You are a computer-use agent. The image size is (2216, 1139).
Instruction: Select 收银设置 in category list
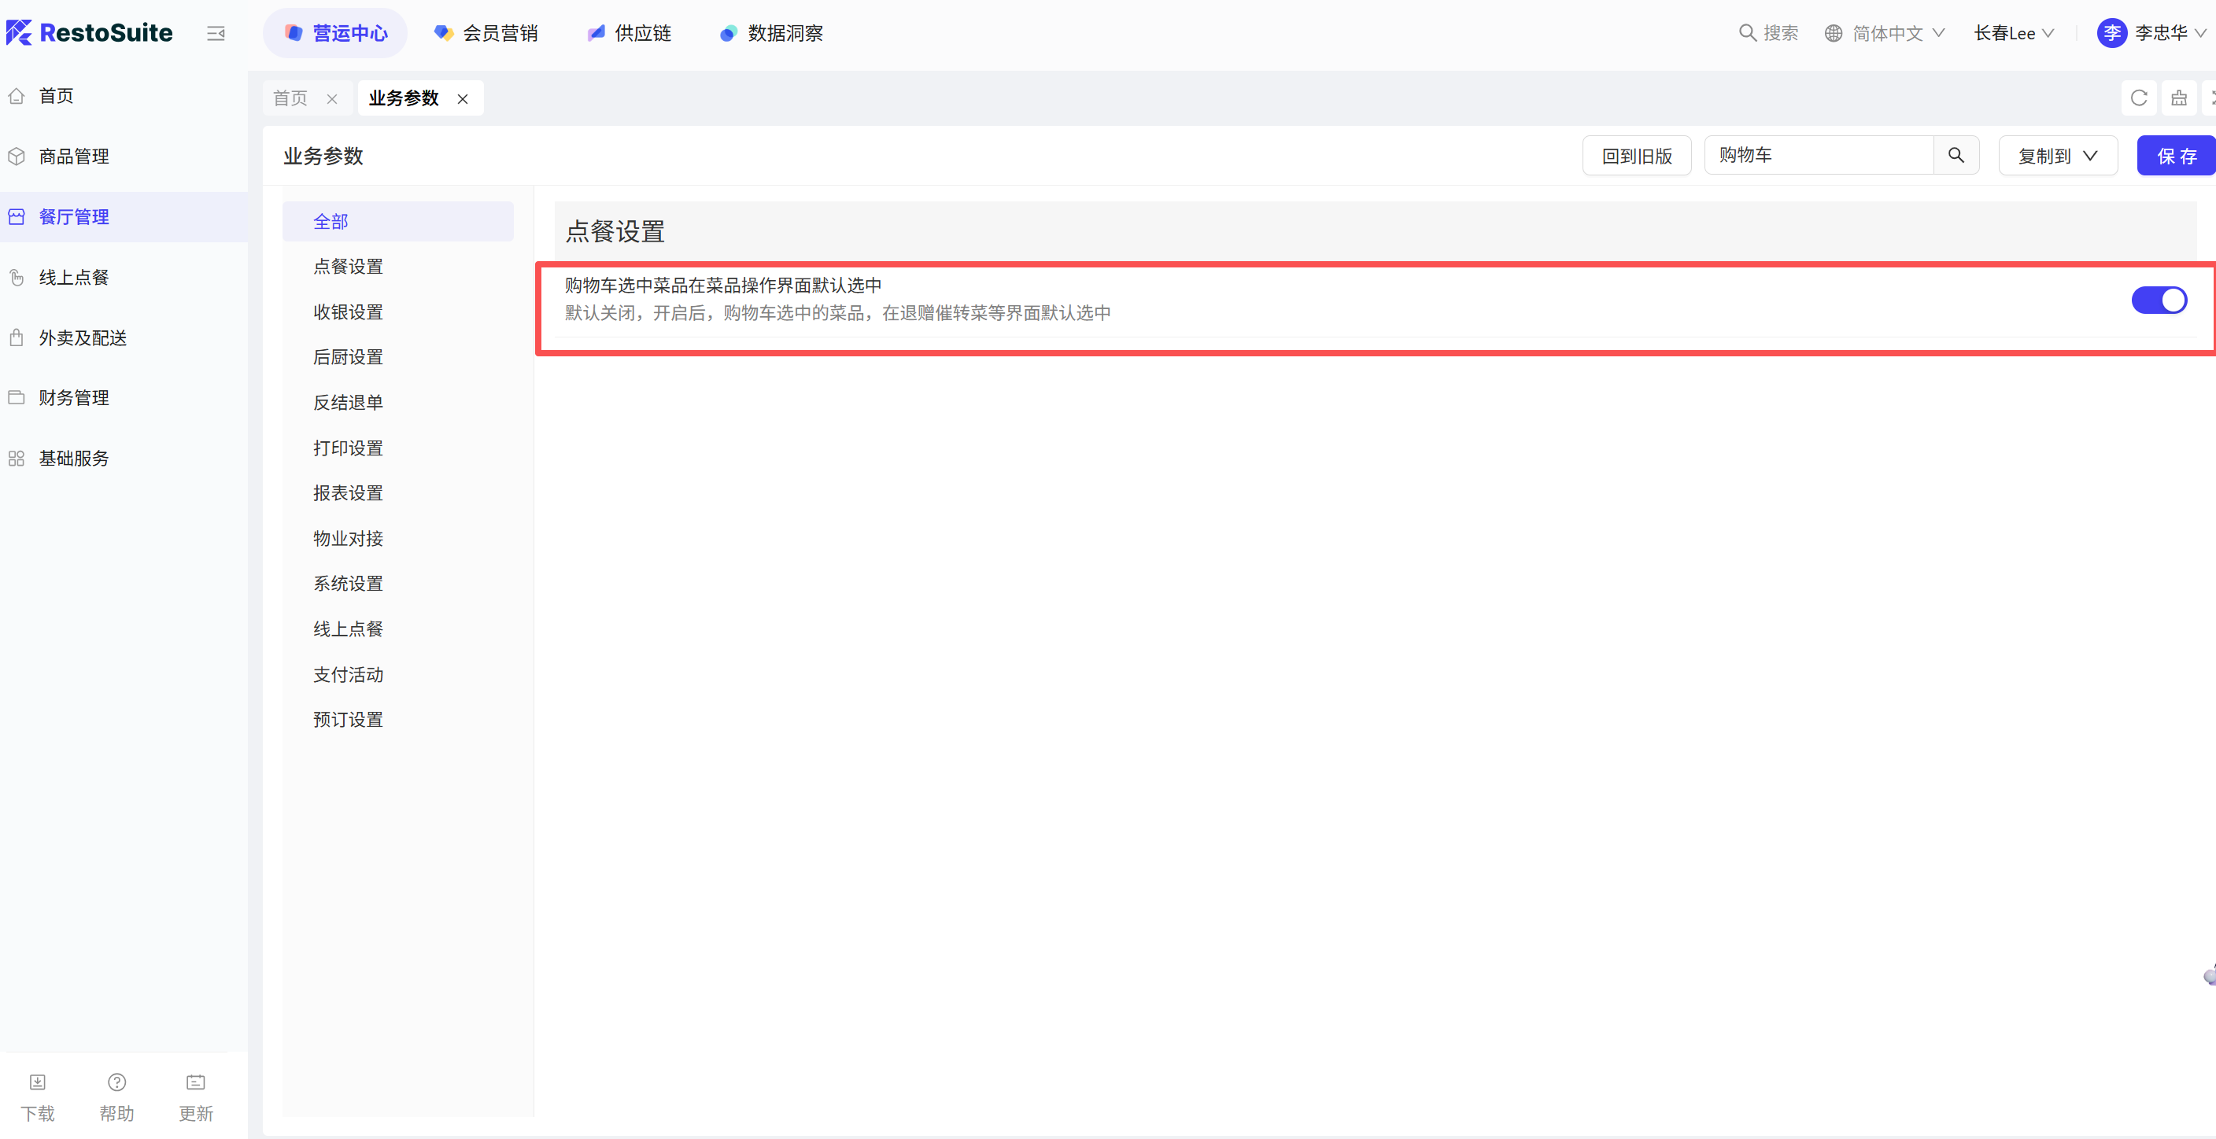click(349, 312)
